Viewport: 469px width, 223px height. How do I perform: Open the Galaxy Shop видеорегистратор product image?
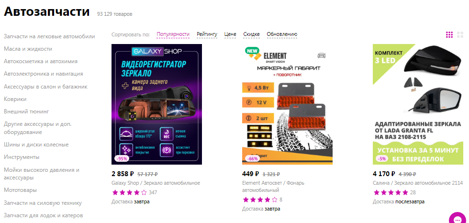(x=157, y=104)
